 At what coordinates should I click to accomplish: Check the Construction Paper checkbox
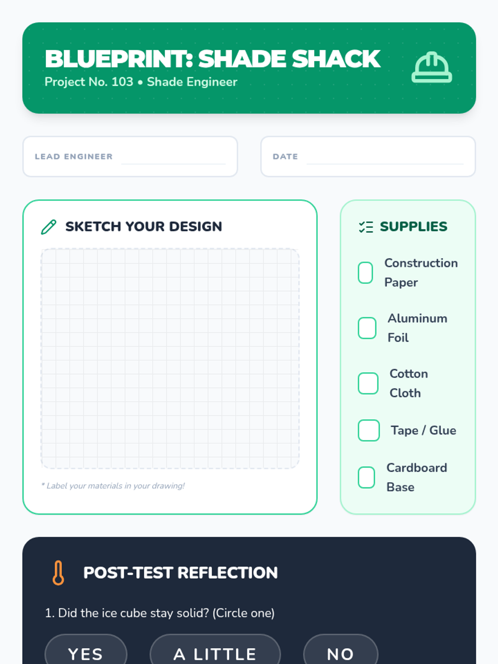click(x=366, y=273)
